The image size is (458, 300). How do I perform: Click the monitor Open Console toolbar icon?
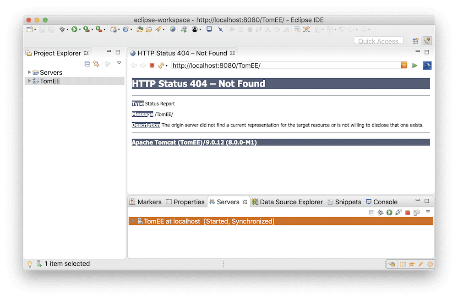point(209,29)
